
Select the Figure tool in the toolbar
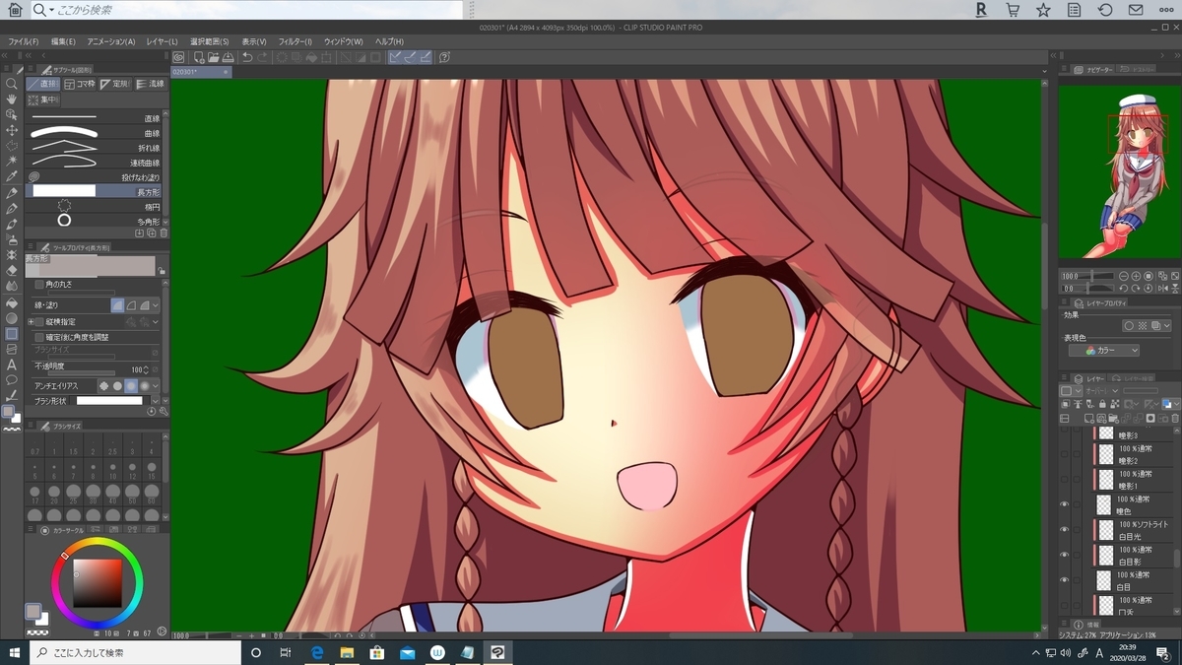[12, 334]
